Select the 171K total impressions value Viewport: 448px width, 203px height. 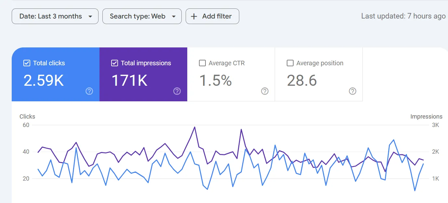pyautogui.click(x=129, y=80)
